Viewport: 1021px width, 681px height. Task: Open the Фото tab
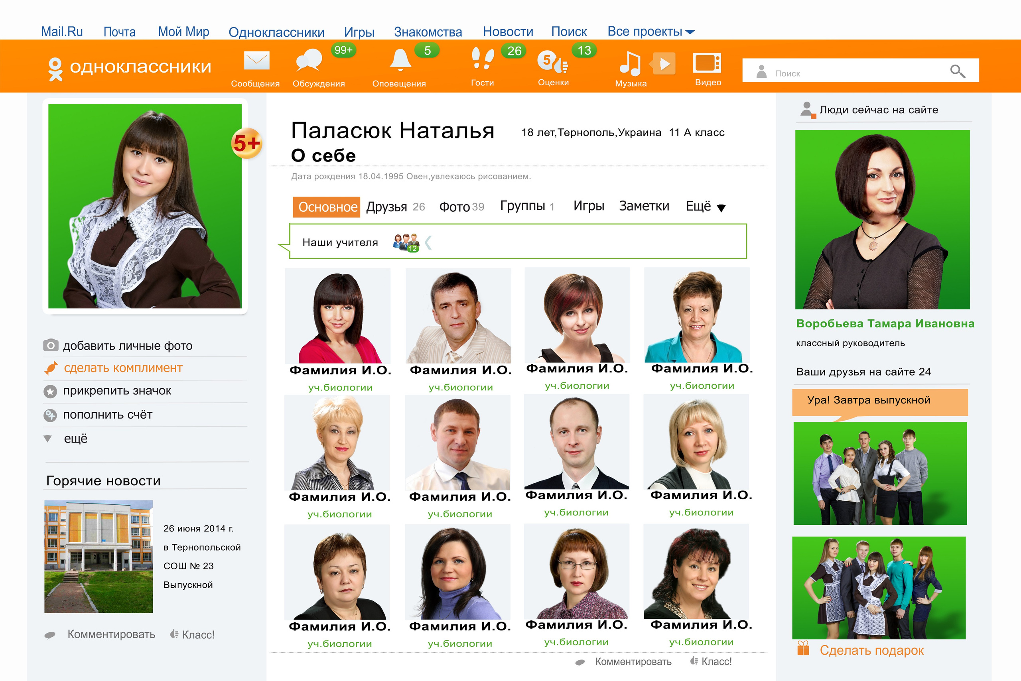(454, 207)
